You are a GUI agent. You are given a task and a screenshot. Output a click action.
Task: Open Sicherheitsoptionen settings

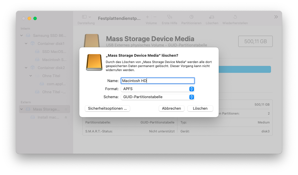click(107, 109)
